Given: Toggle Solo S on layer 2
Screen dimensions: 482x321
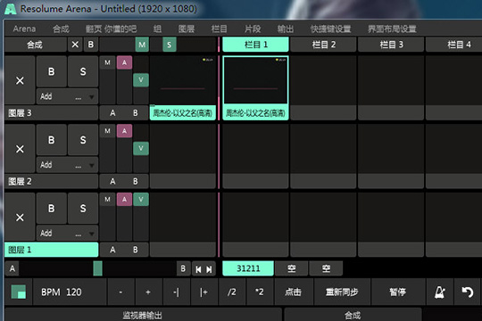Looking at the screenshot, I should pyautogui.click(x=83, y=140).
